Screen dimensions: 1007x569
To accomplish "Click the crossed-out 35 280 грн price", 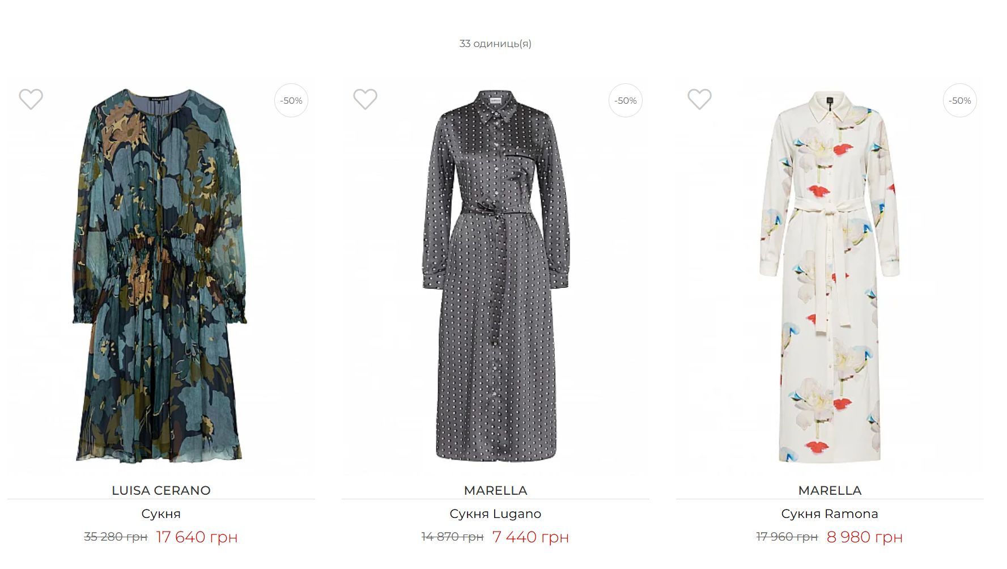I will (116, 537).
